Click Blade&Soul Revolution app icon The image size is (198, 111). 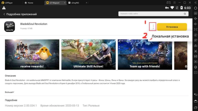pos(10,27)
